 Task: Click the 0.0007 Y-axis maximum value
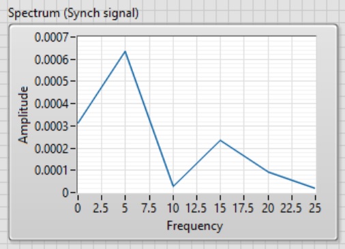[x=51, y=37]
